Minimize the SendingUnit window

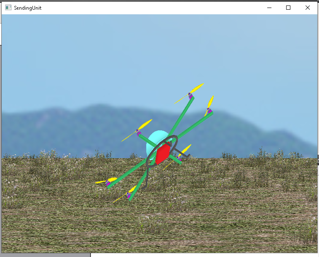[x=269, y=8]
